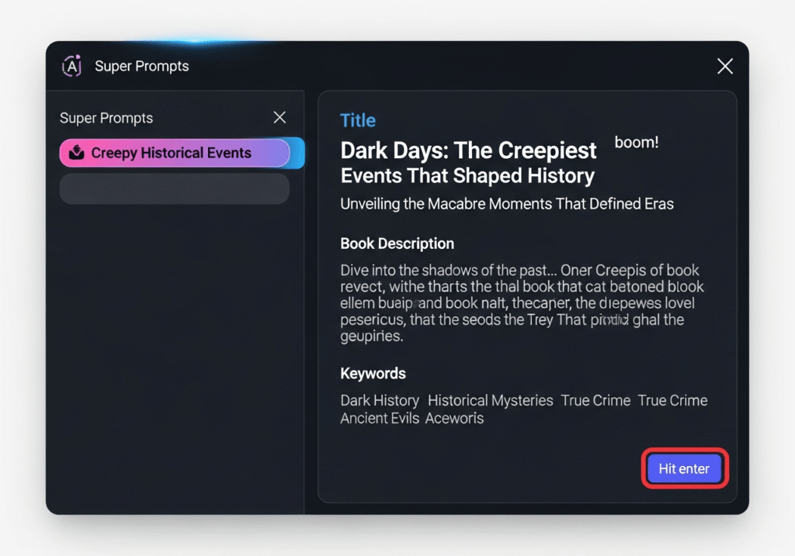This screenshot has height=556, width=795.
Task: Click the Super Prompts window title text
Action: click(141, 66)
